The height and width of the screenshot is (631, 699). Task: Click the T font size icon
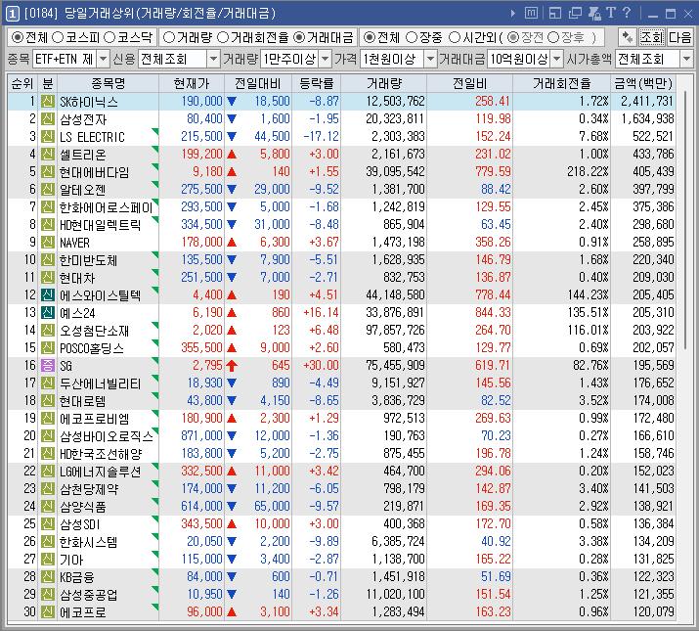coord(611,13)
